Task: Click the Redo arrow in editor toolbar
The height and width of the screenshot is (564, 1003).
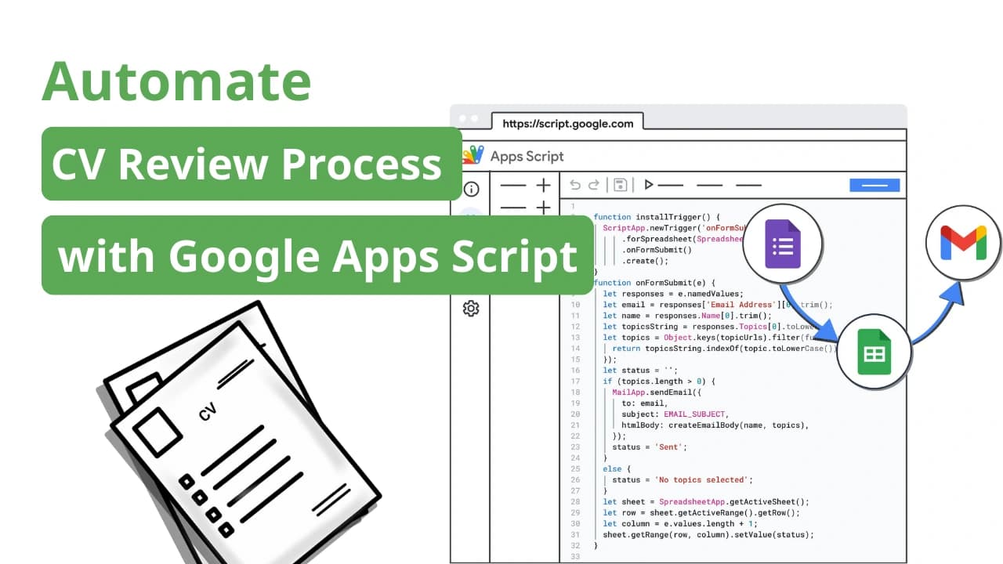Action: [594, 185]
